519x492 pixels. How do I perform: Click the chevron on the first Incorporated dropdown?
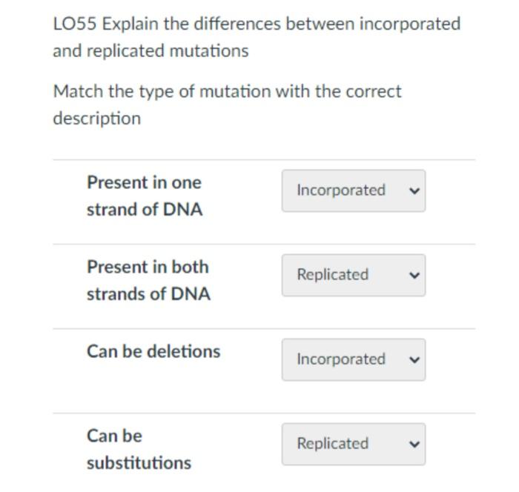414,190
